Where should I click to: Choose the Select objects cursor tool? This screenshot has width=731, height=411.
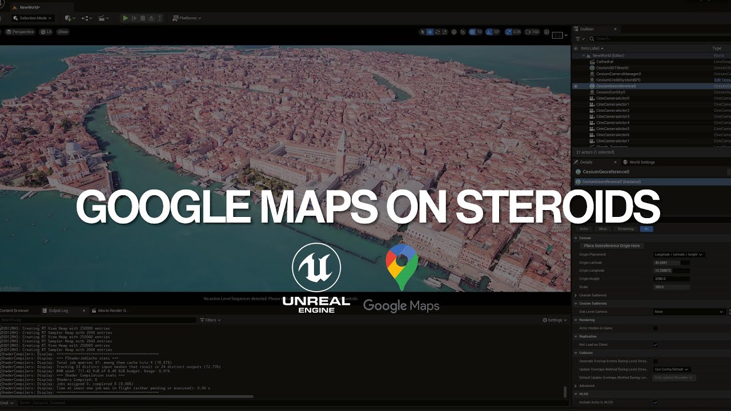[x=422, y=32]
